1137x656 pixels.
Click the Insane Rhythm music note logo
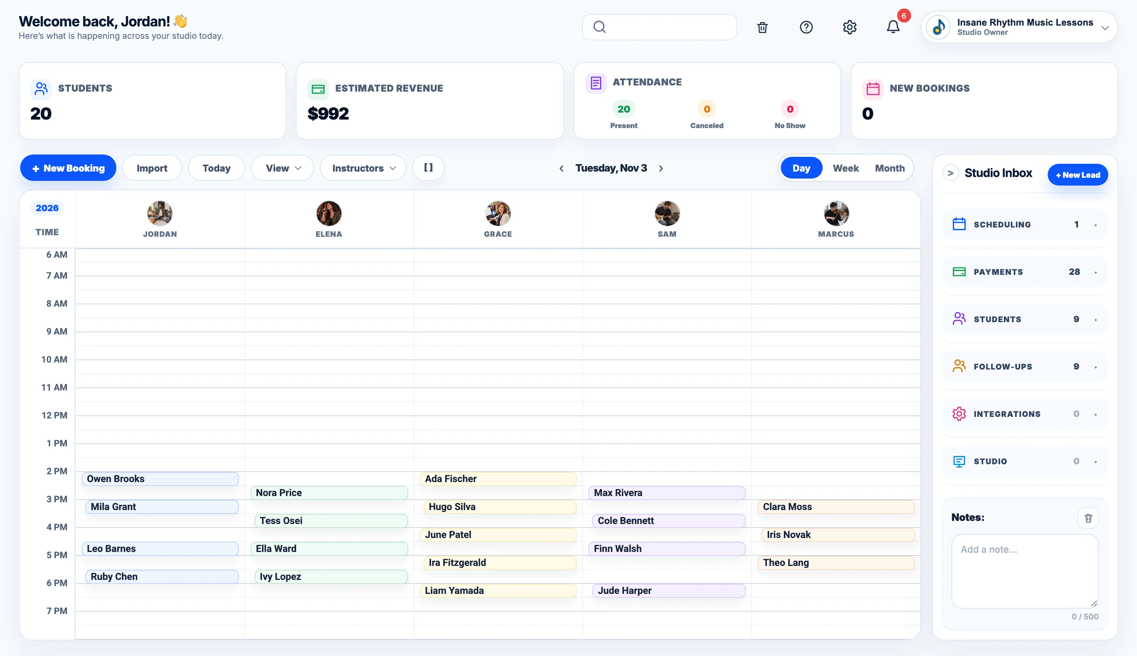point(938,28)
